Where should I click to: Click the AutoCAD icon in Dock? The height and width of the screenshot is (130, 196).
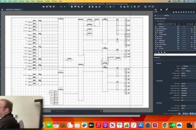coord(155,125)
